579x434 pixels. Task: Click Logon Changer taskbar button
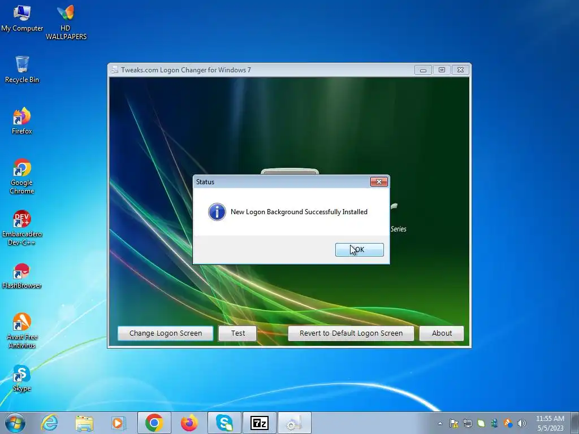[294, 423]
